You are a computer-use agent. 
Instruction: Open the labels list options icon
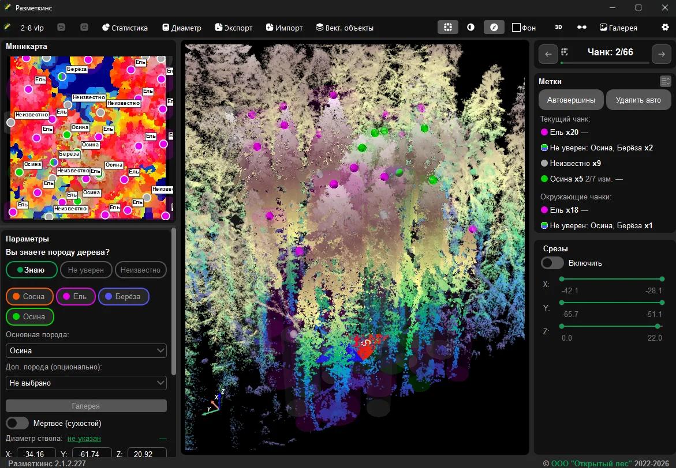[x=666, y=81]
